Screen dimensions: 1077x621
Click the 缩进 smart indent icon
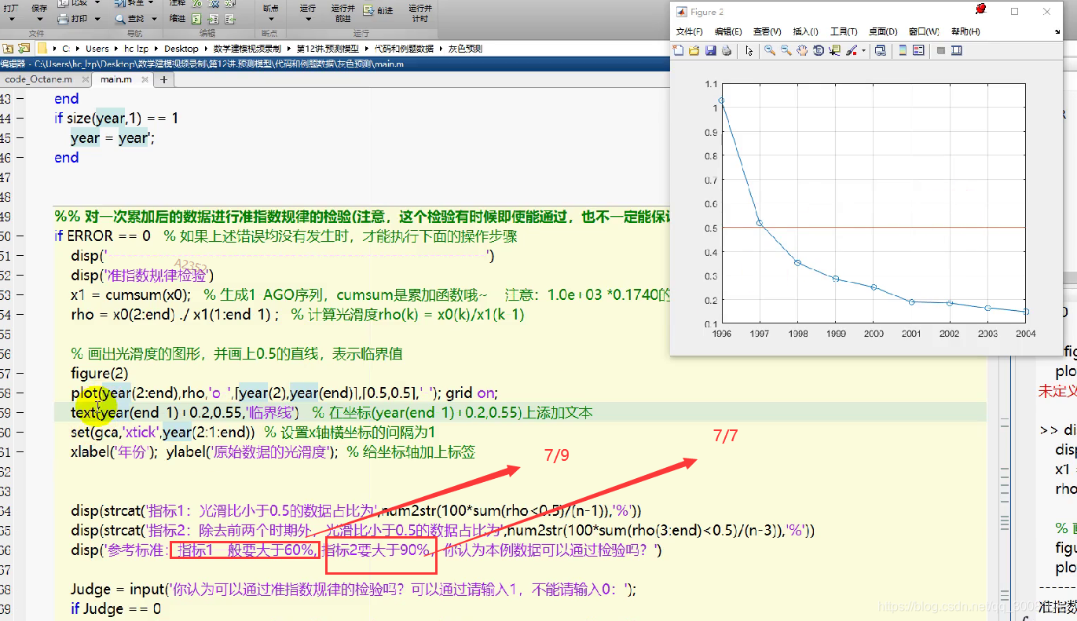point(196,18)
